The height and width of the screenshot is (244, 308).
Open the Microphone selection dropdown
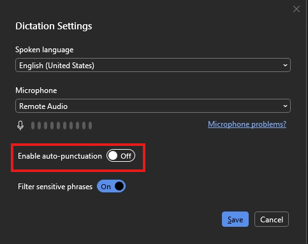[153, 106]
